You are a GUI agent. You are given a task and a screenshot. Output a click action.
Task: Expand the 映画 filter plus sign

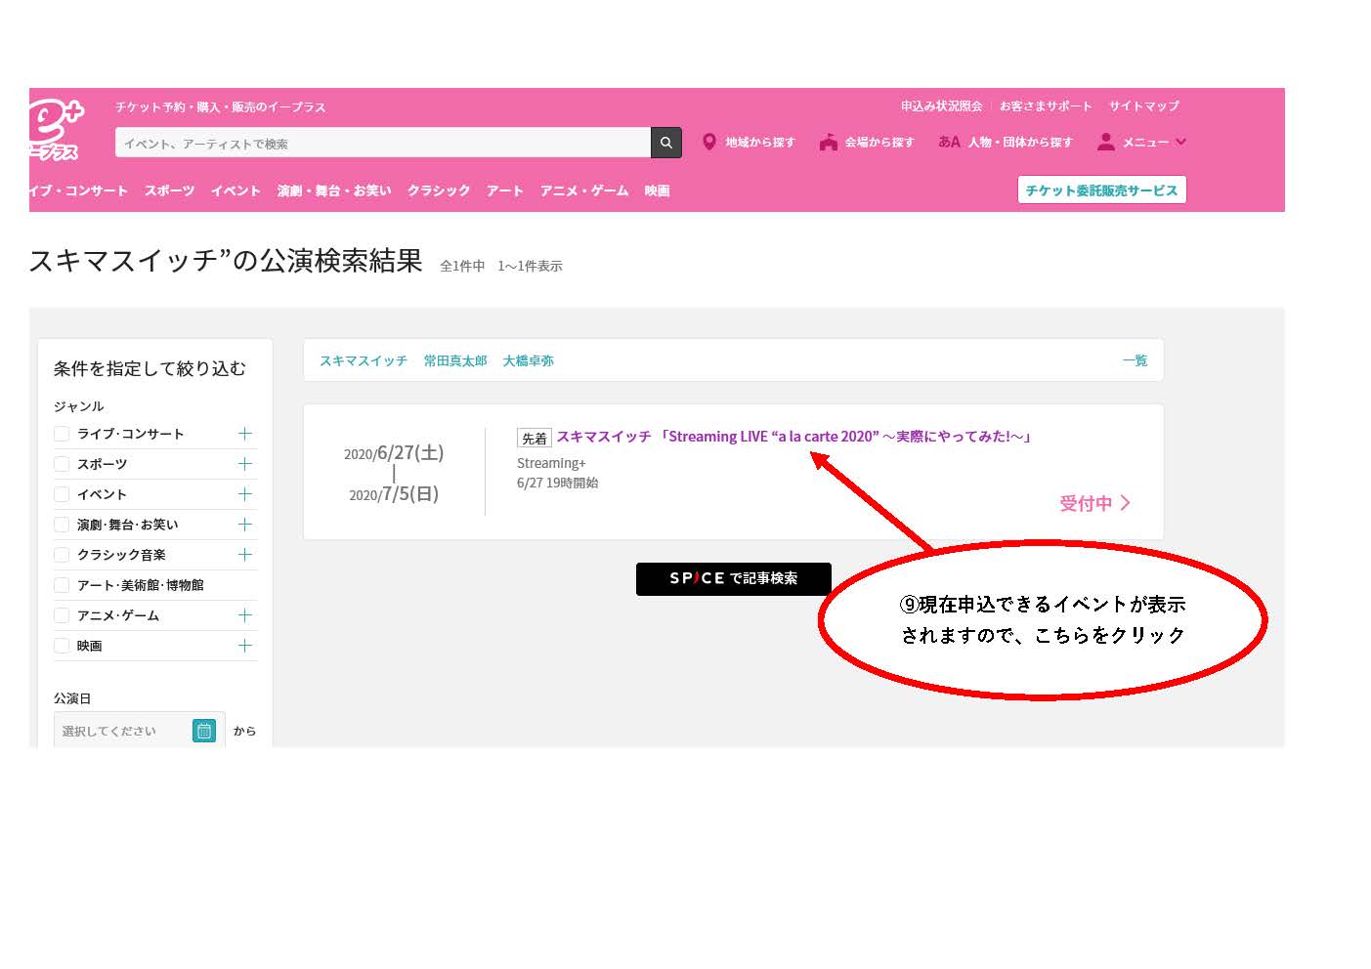click(x=245, y=646)
